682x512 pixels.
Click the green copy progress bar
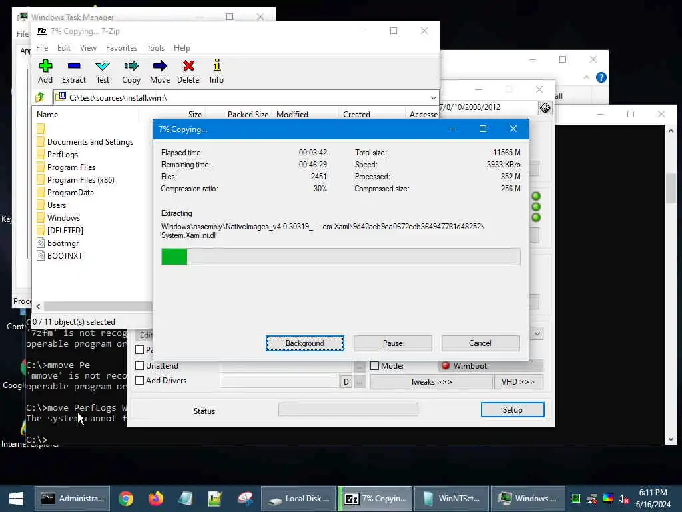point(340,257)
